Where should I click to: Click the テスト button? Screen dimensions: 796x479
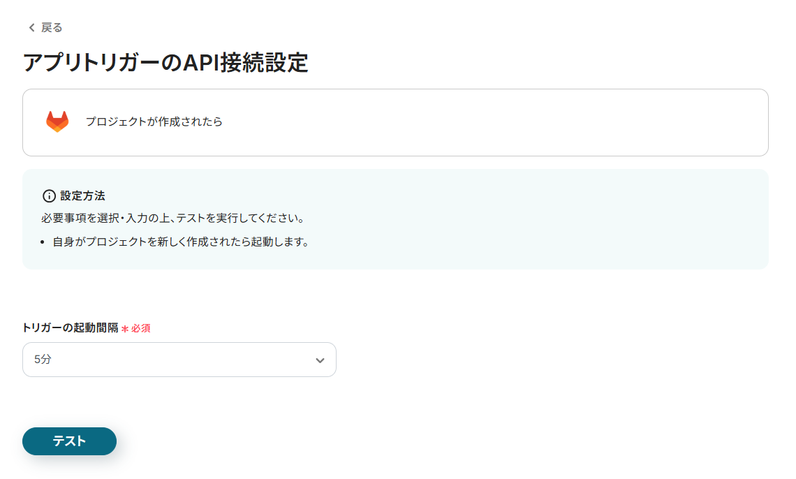(70, 441)
